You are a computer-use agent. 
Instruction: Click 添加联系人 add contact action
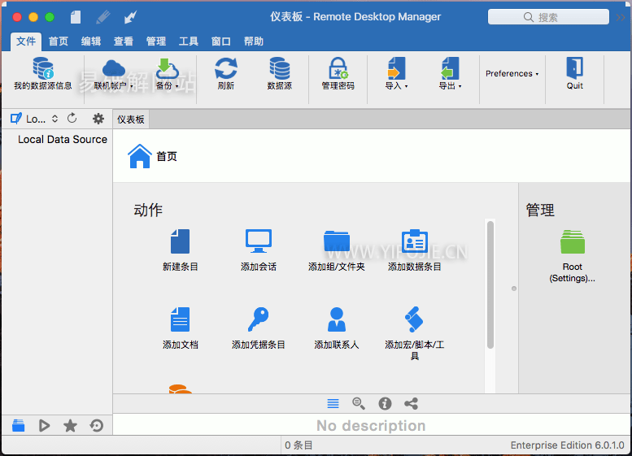coord(337,328)
